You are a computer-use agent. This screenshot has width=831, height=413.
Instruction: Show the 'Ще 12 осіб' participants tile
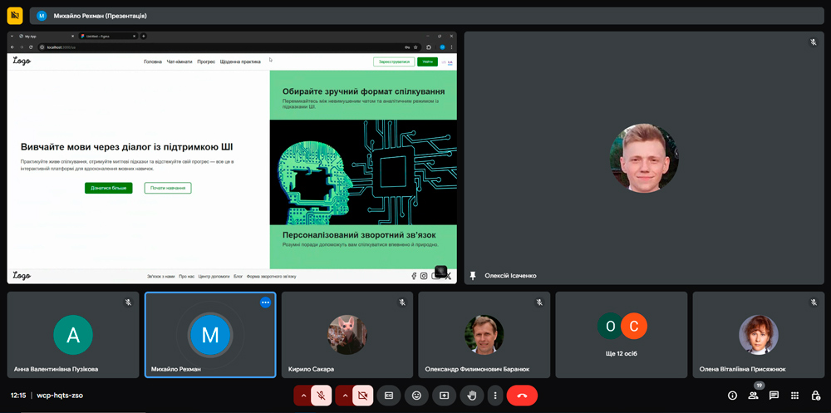point(622,335)
